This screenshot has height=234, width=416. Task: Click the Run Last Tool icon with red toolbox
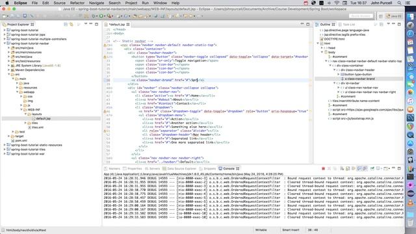click(x=109, y=16)
